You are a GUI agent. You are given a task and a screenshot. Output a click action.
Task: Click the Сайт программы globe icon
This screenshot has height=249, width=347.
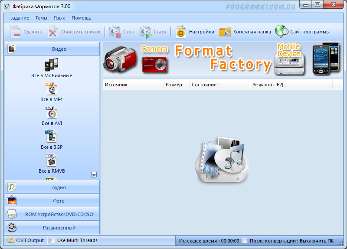click(282, 31)
